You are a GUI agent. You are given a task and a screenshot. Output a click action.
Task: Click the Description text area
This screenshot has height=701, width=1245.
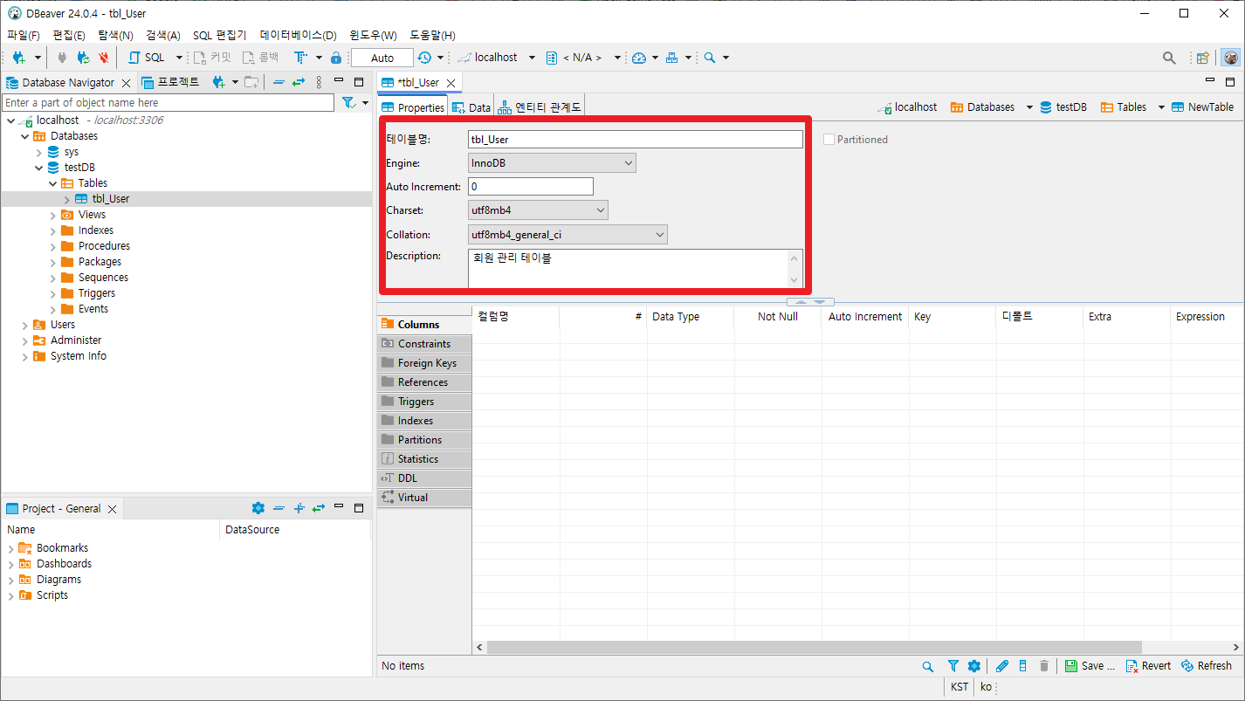[x=628, y=268]
